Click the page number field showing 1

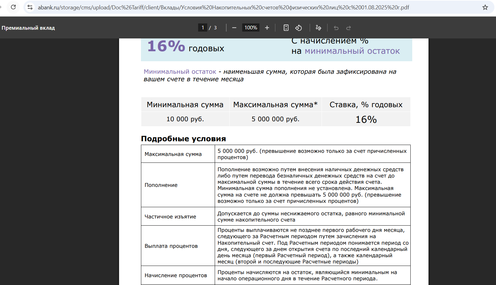[x=203, y=28]
